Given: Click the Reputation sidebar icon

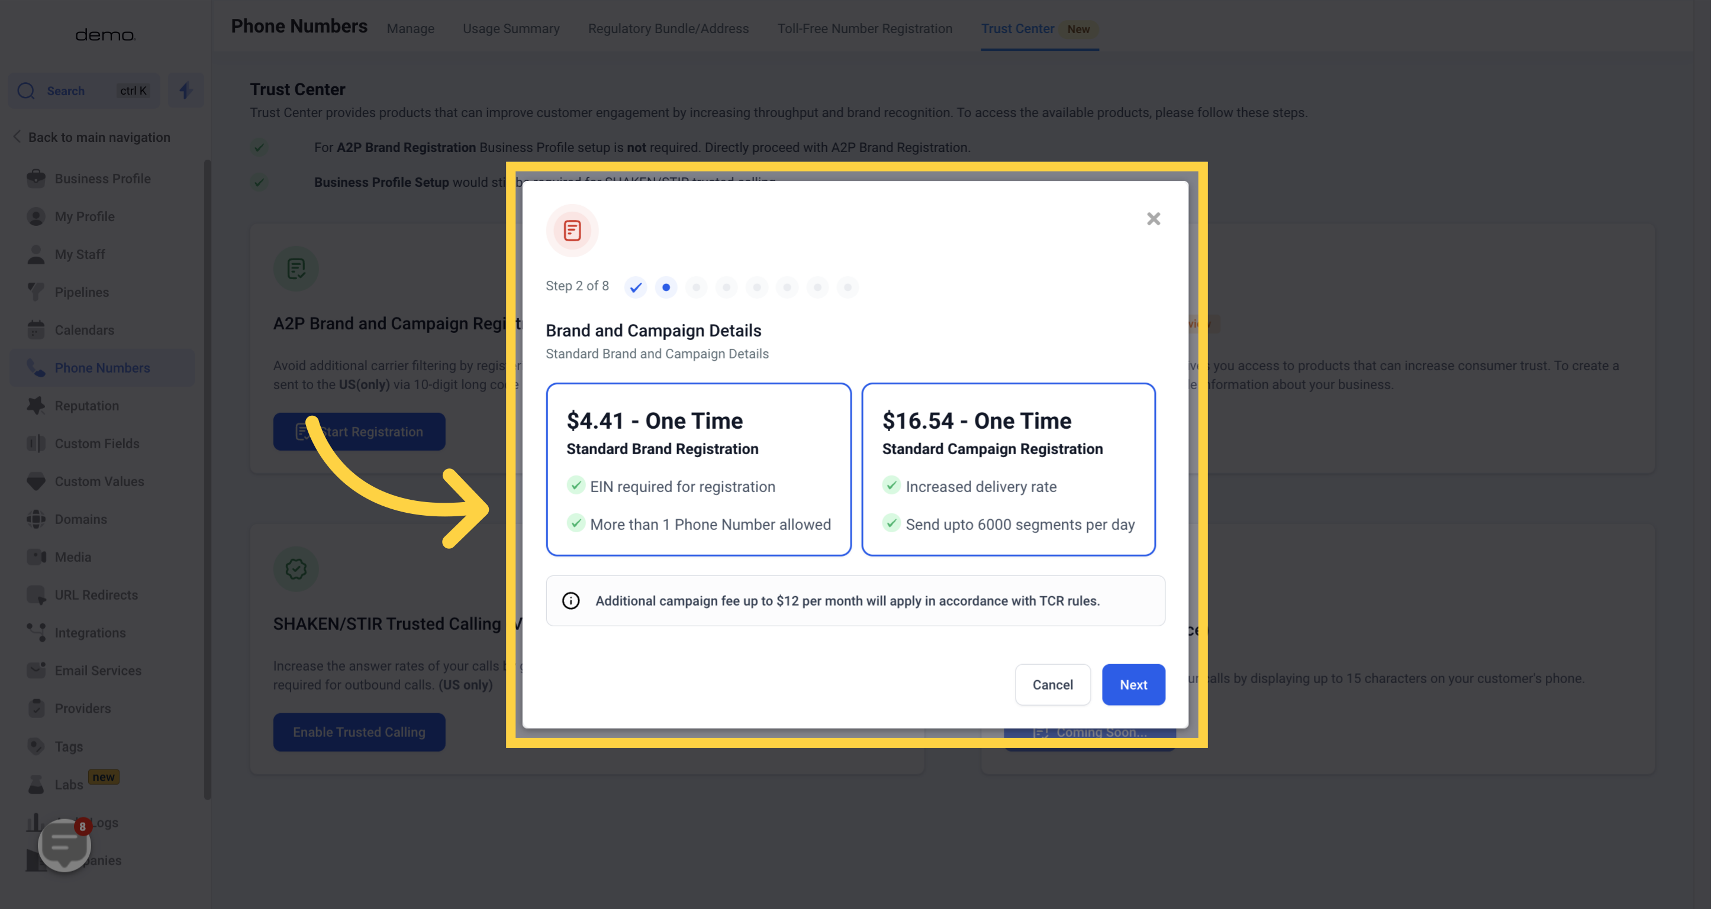Looking at the screenshot, I should [33, 405].
